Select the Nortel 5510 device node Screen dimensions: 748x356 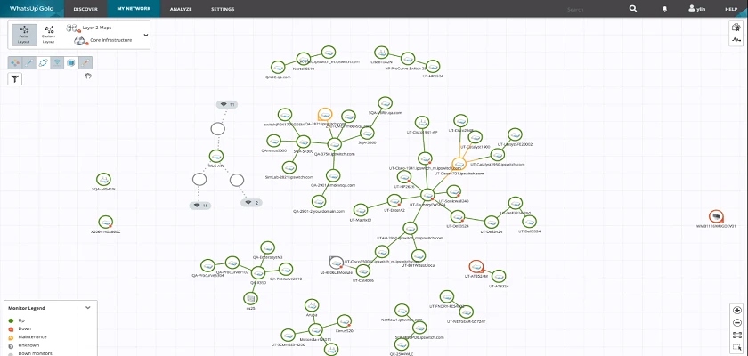tap(304, 59)
